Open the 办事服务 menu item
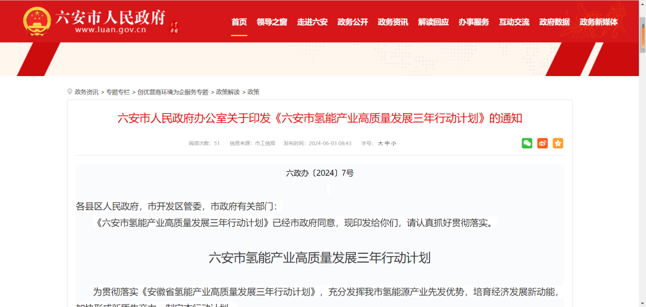646x307 pixels. click(x=474, y=22)
